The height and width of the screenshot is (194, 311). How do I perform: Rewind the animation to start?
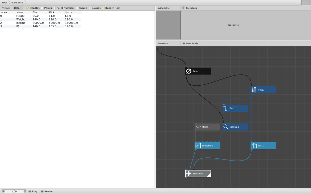pyautogui.click(x=47, y=192)
